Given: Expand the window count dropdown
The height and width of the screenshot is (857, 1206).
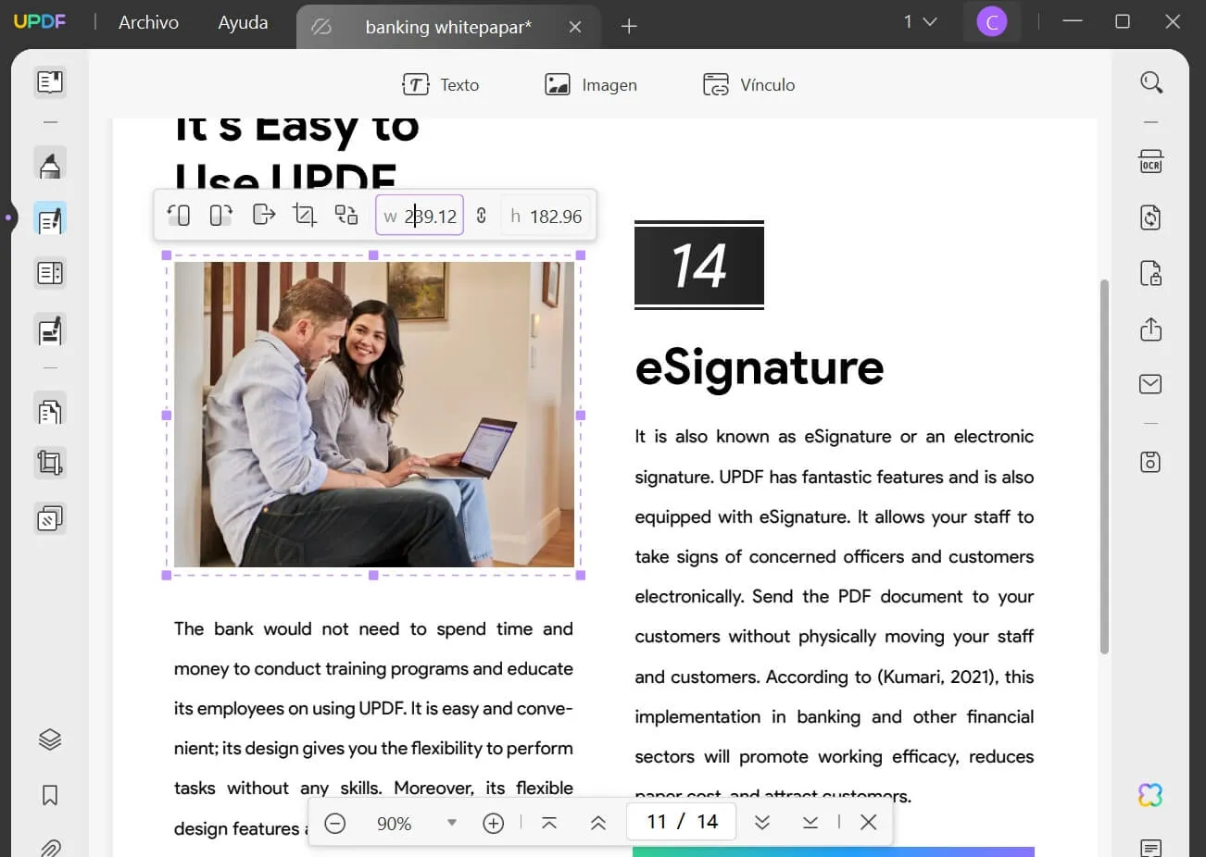Looking at the screenshot, I should tap(920, 21).
